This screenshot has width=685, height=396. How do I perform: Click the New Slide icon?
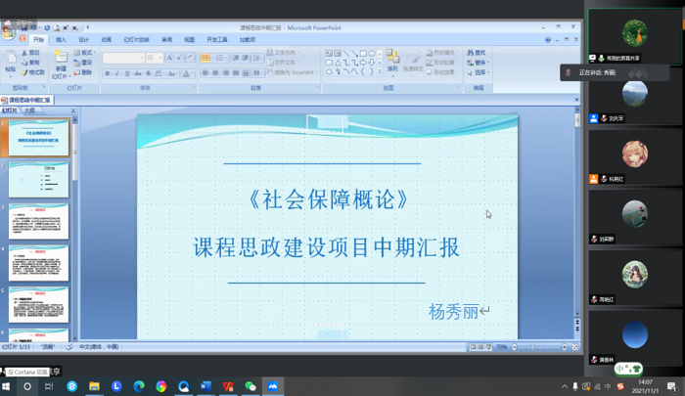[61, 60]
